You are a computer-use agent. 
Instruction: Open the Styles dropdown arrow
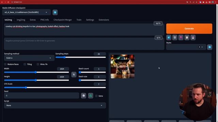[x=202, y=47]
